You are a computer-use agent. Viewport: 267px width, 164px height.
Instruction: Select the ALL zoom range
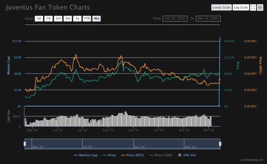[x=97, y=19]
